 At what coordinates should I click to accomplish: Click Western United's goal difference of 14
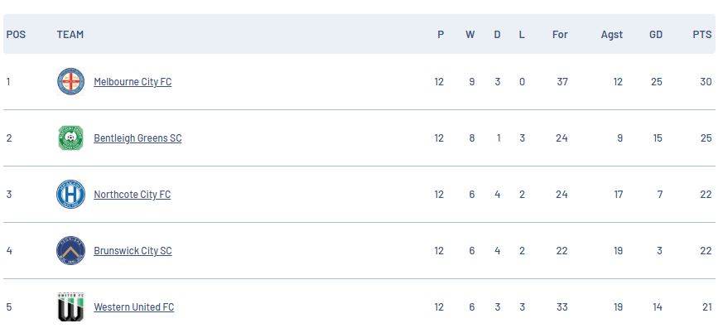657,307
